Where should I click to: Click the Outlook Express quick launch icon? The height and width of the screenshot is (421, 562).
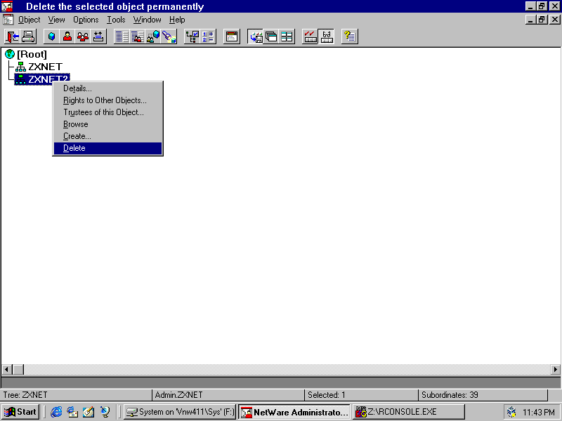pos(72,412)
